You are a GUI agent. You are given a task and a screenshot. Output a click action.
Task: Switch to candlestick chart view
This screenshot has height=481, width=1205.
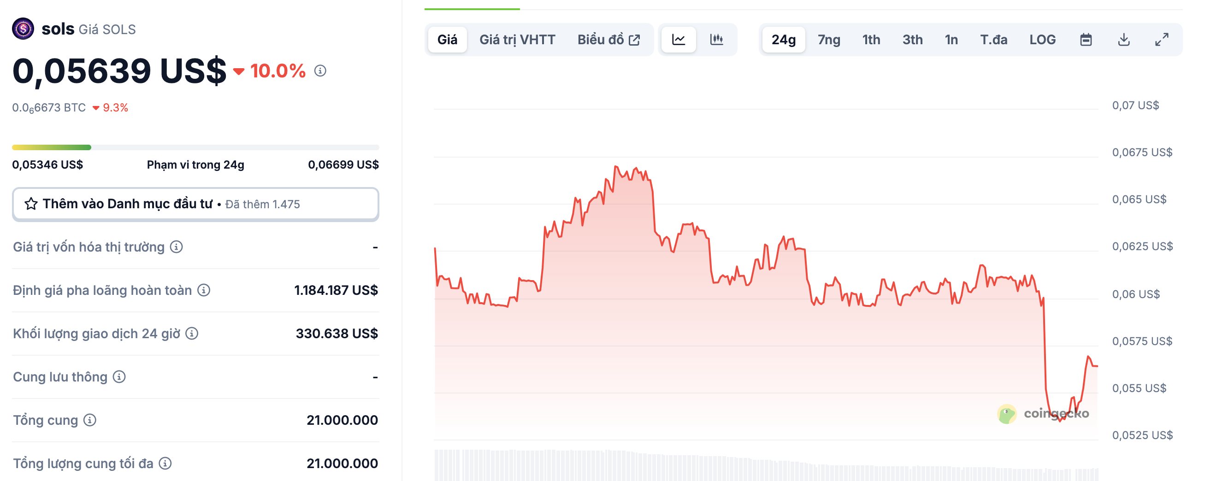716,40
